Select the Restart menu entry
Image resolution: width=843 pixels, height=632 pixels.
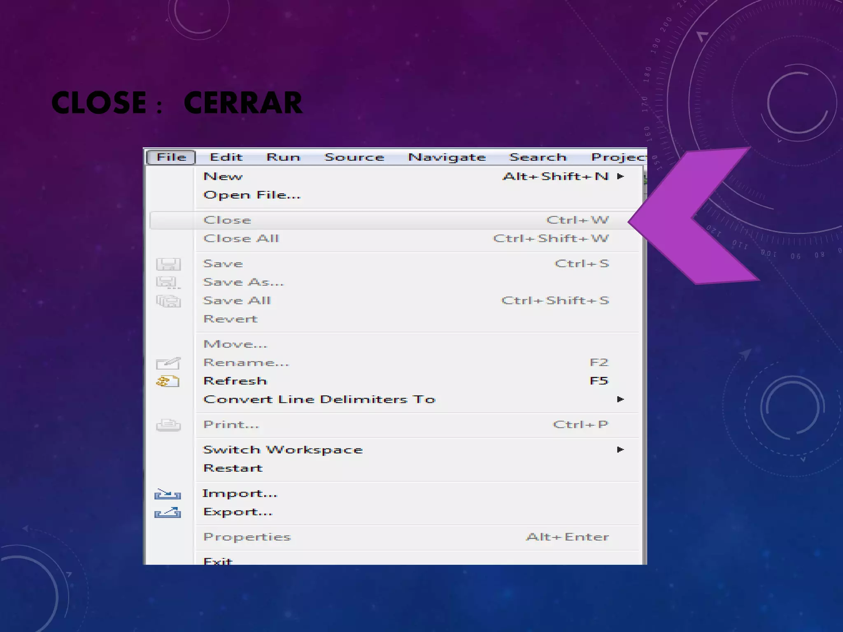(233, 468)
